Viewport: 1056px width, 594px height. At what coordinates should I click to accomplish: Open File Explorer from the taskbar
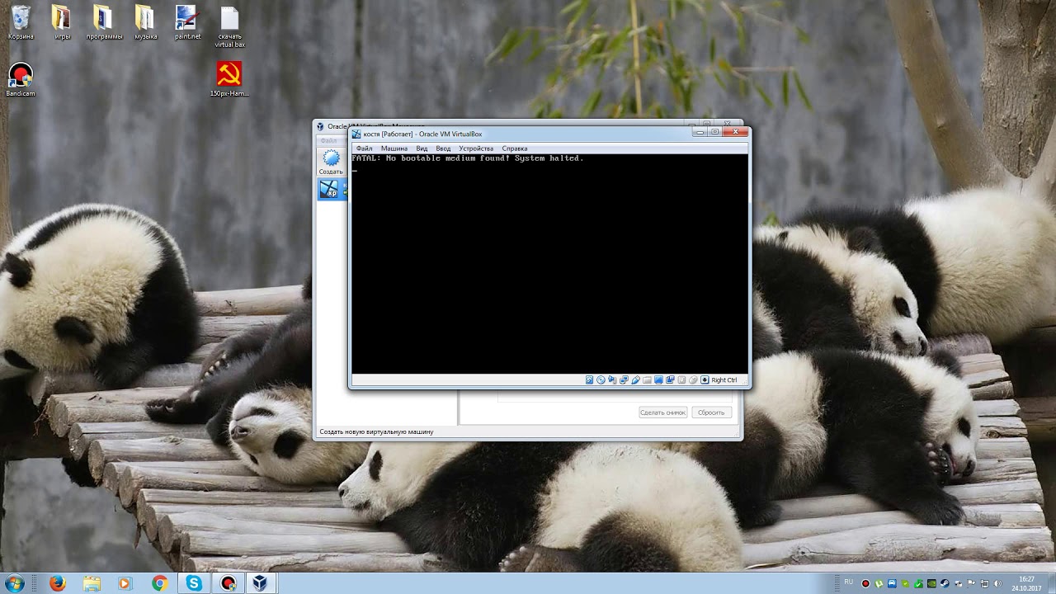click(91, 583)
